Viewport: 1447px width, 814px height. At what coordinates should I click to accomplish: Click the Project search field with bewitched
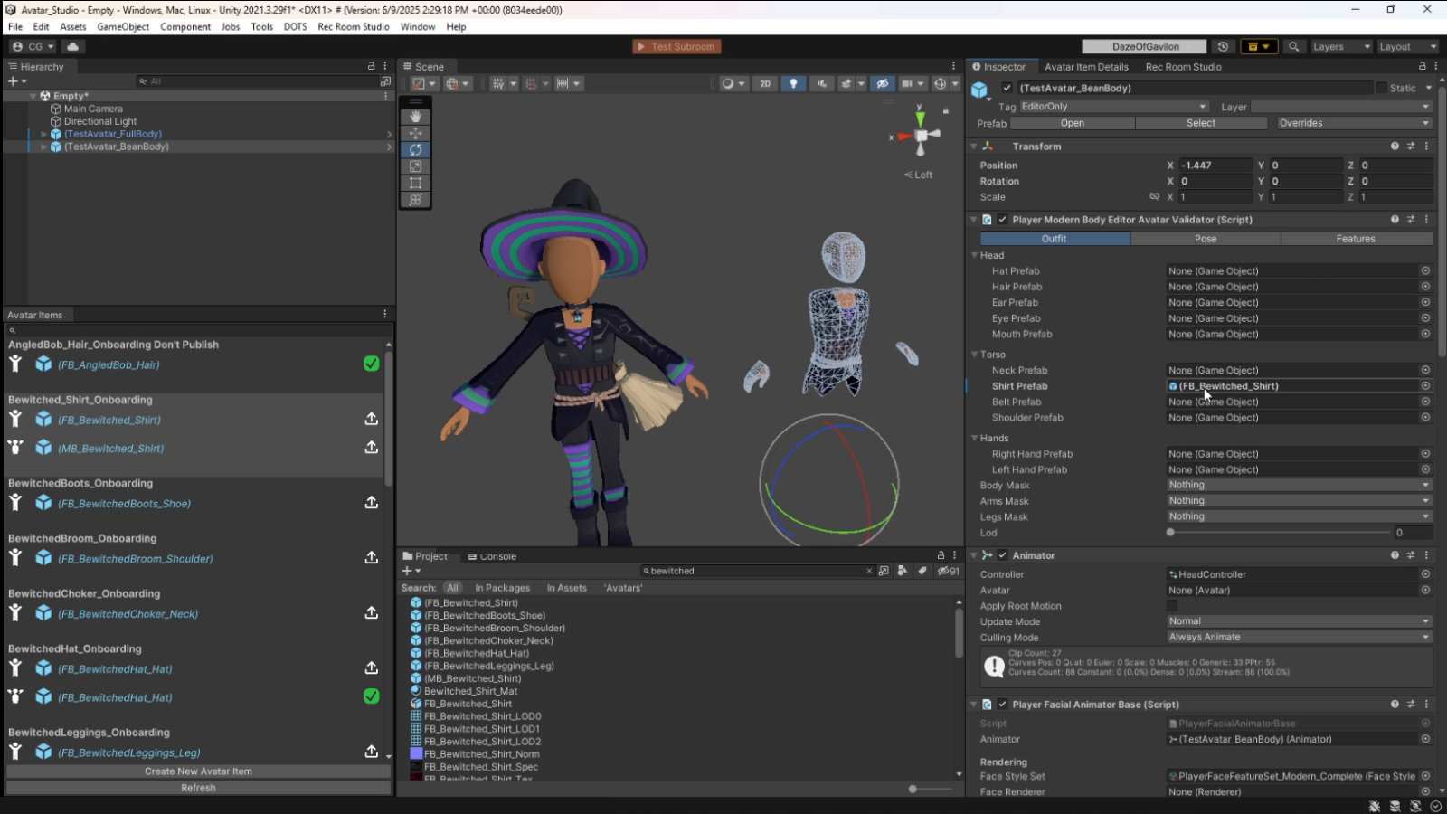(756, 571)
